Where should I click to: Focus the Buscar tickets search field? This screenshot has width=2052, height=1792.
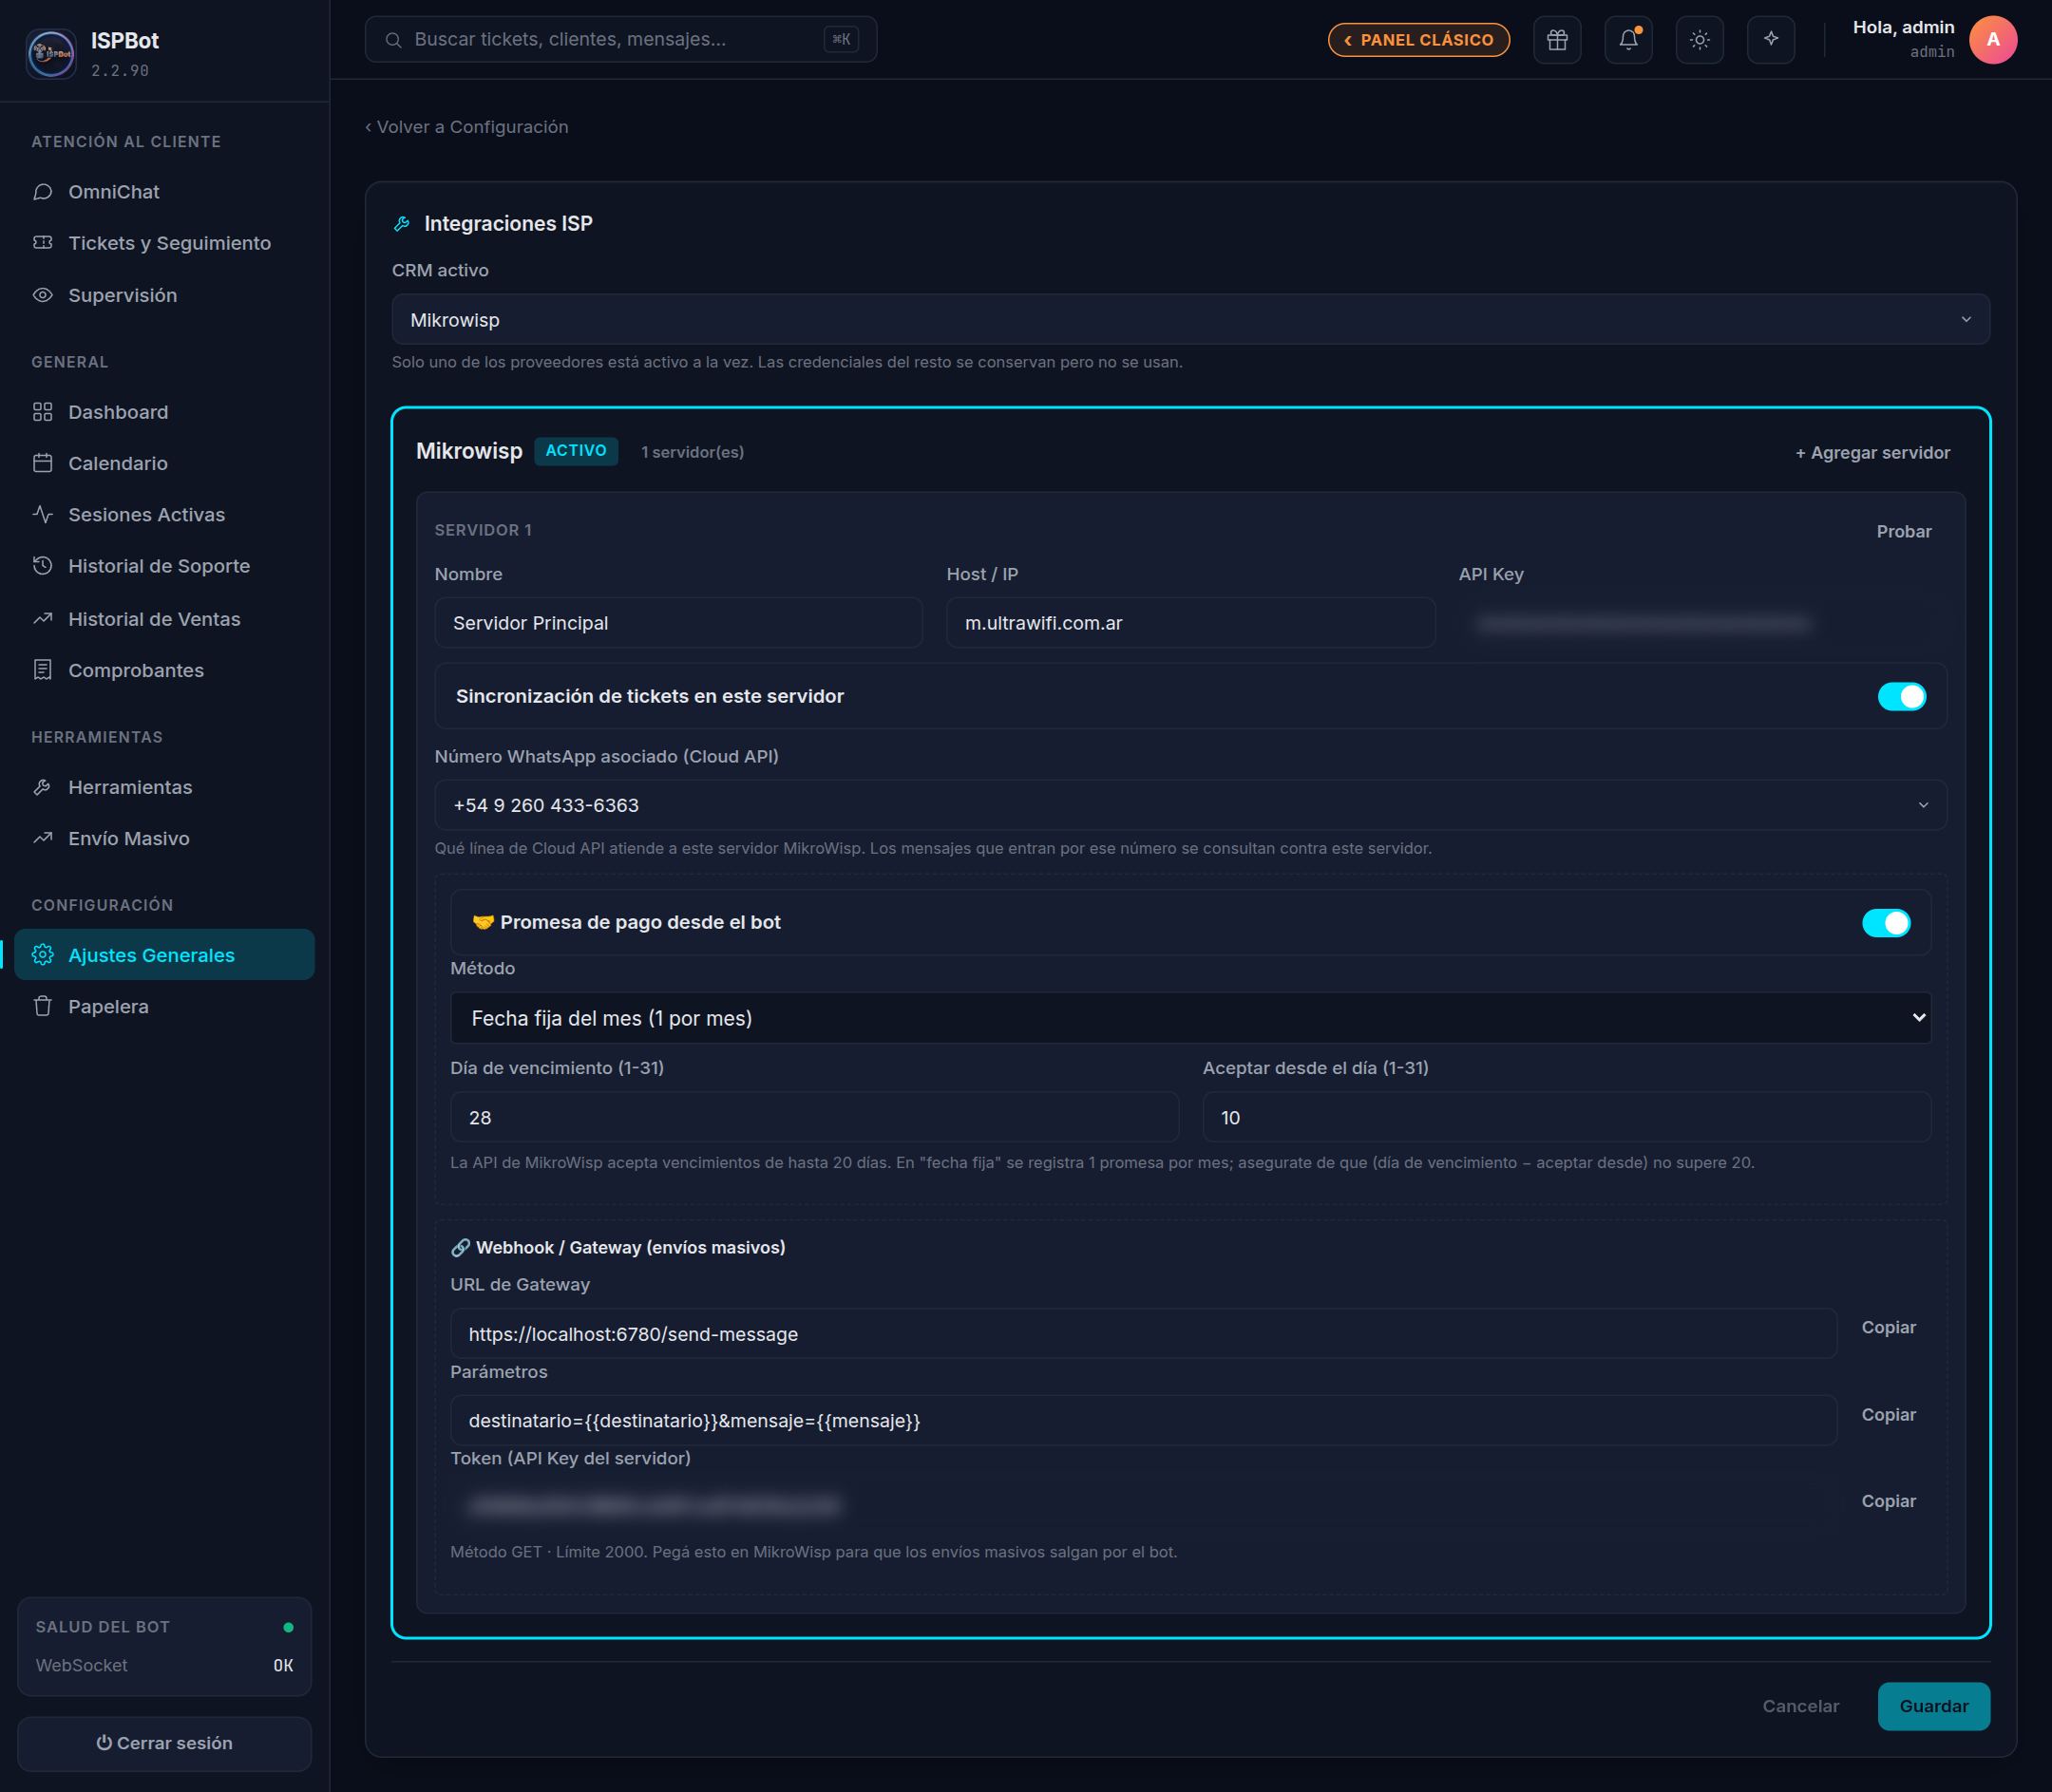pyautogui.click(x=620, y=40)
